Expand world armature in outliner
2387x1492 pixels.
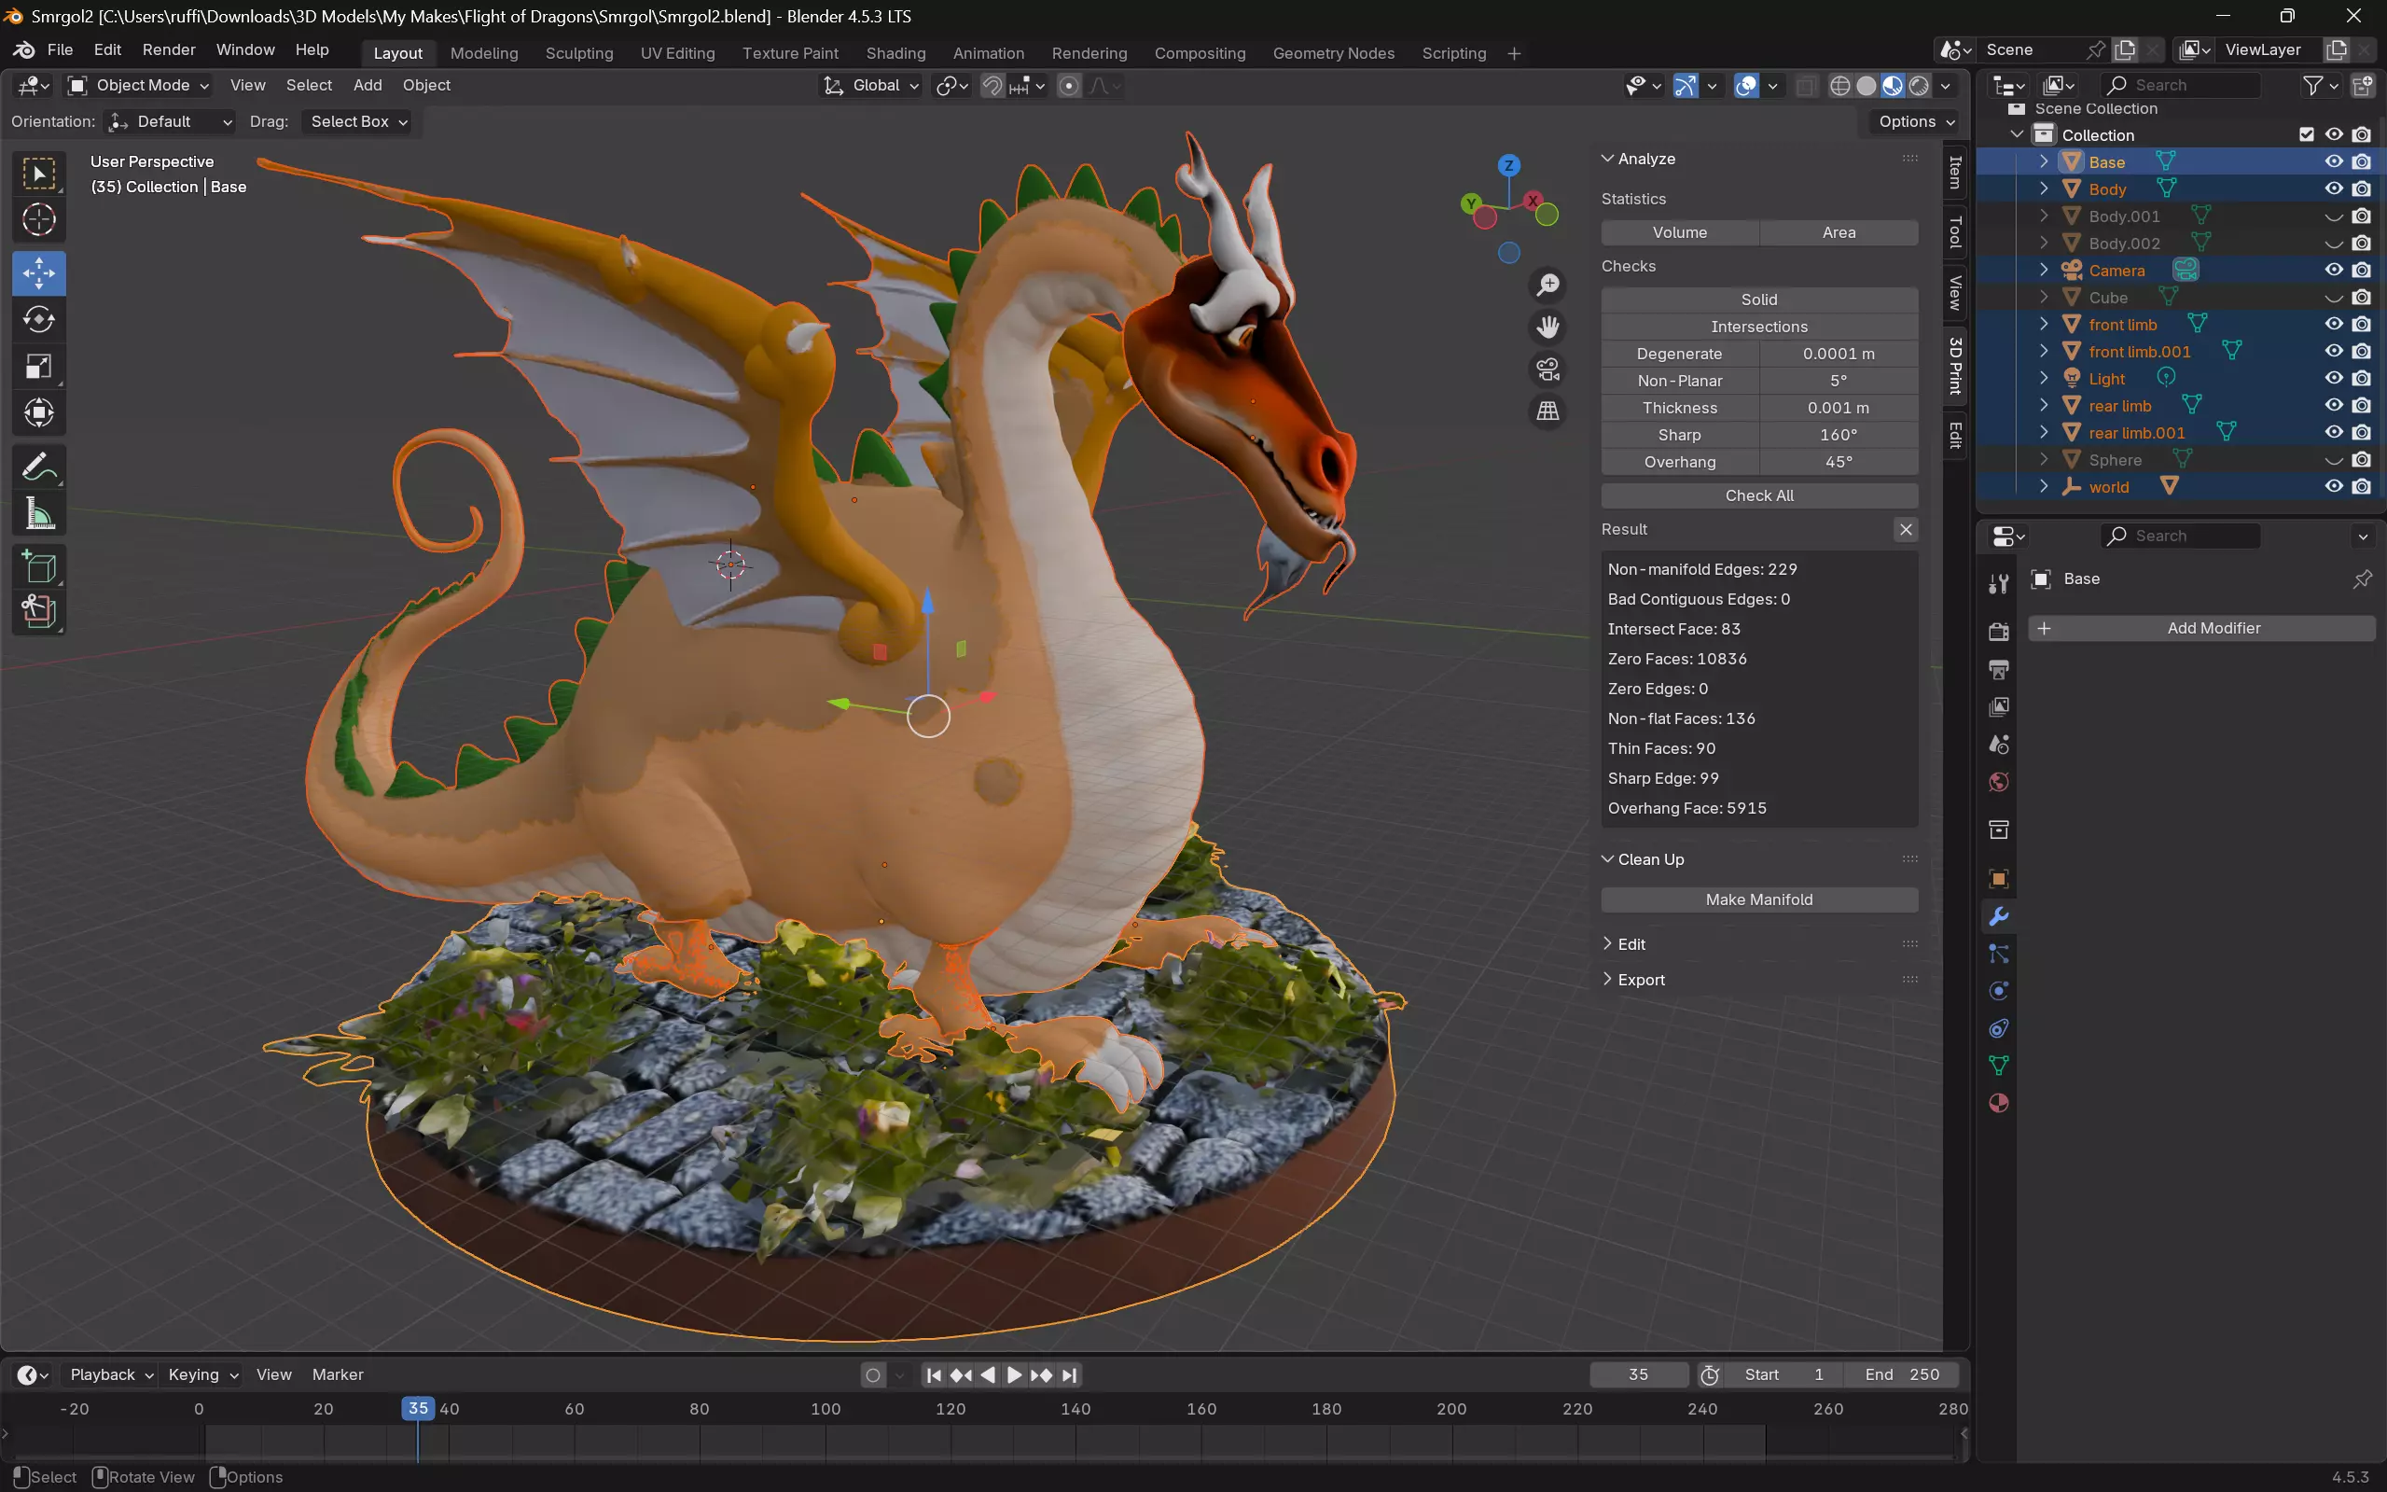(2044, 486)
